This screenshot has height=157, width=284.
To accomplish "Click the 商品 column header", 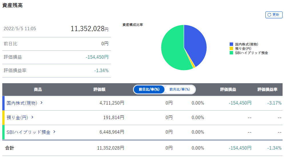I will point(38,89).
